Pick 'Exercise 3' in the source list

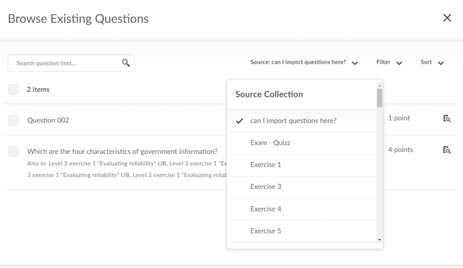[x=265, y=187]
